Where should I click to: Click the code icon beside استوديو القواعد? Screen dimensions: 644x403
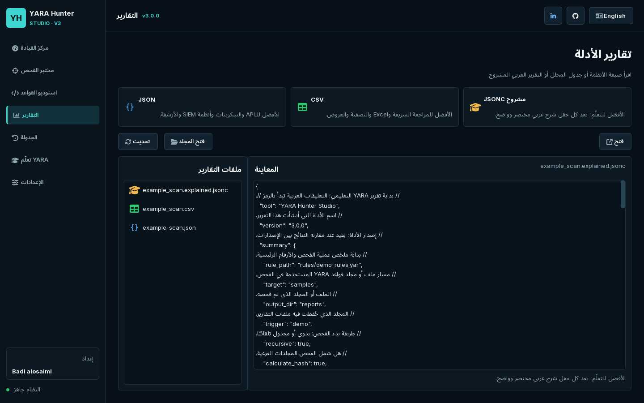click(15, 93)
